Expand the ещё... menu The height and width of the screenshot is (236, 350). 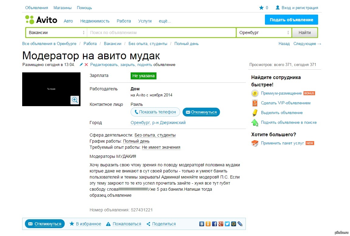click(165, 21)
